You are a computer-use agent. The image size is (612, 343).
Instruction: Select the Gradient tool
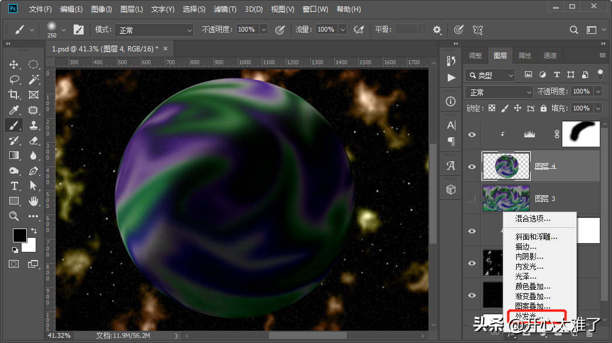click(x=14, y=155)
